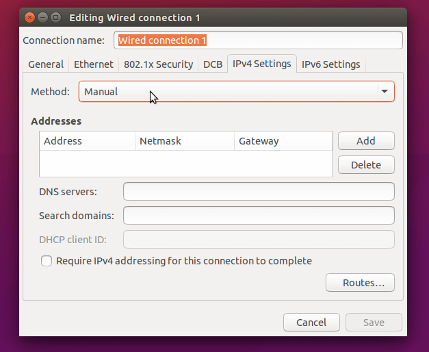
Task: Click the Connection name text field
Action: coord(259,40)
